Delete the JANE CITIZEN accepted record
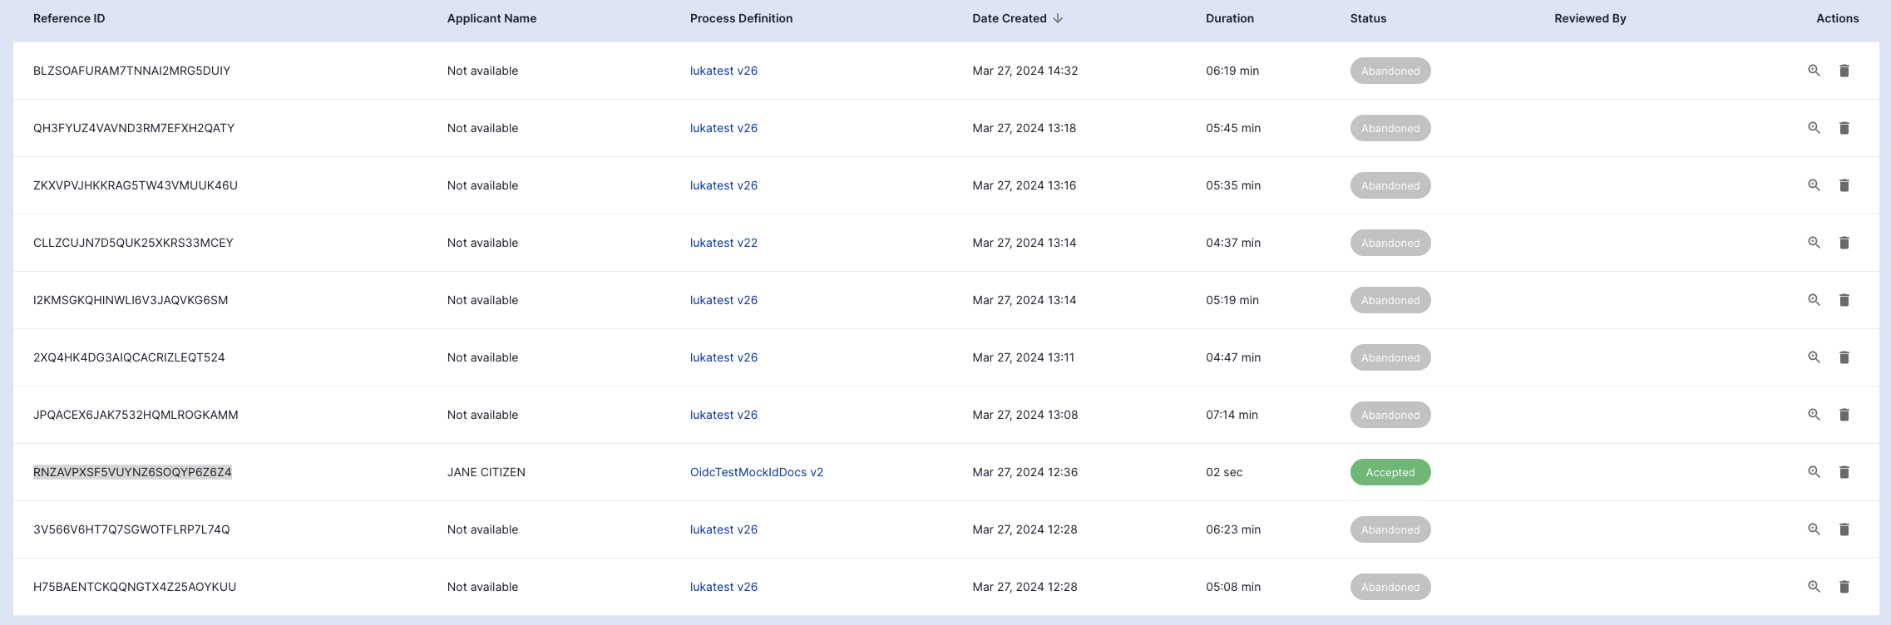Image resolution: width=1891 pixels, height=625 pixels. [1844, 472]
